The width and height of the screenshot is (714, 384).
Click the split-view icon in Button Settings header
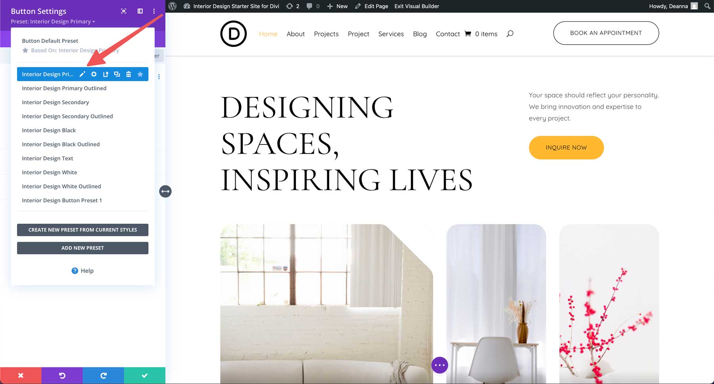pos(140,11)
